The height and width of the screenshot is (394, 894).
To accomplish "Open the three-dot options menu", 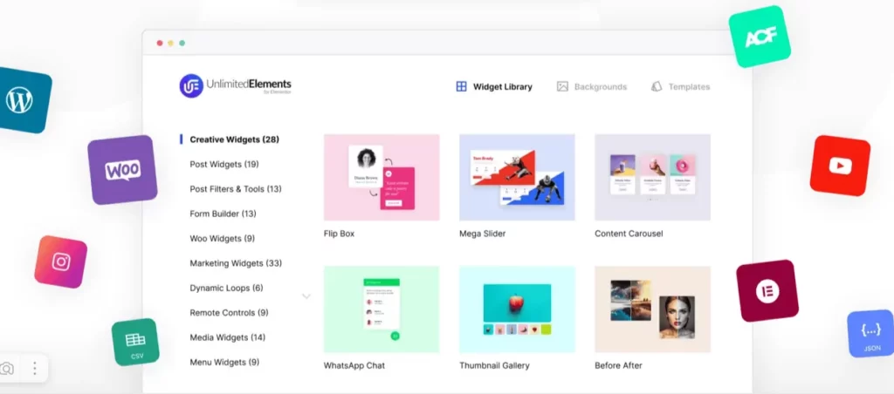I will point(35,369).
